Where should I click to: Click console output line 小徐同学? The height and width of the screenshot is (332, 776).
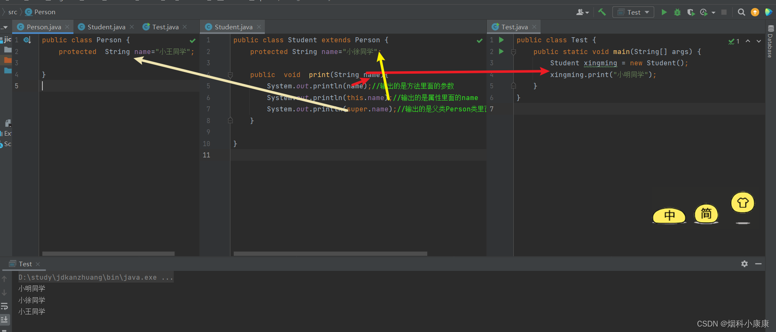click(x=32, y=300)
